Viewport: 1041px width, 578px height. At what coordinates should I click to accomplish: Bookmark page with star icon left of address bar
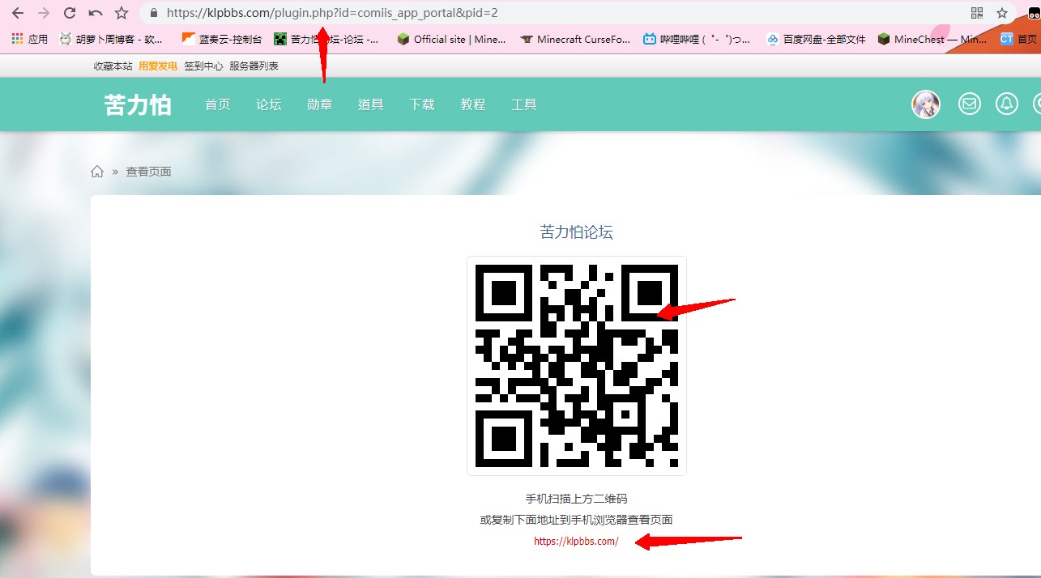[x=122, y=13]
